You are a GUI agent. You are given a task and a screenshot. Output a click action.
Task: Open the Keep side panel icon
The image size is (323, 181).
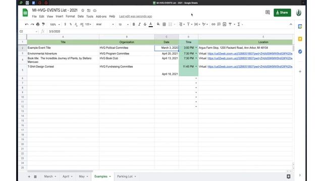point(300,39)
